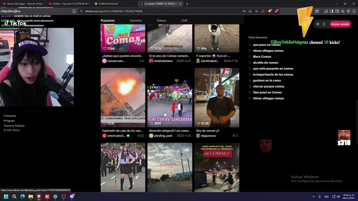Open the Av. Sangarara fair video thumbnail
Image resolution: width=358 pixels, height=201 pixels.
pos(170,97)
